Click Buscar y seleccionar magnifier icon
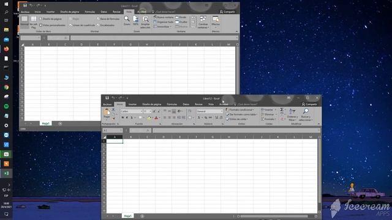Screen dimensions: 392x220 (306, 111)
